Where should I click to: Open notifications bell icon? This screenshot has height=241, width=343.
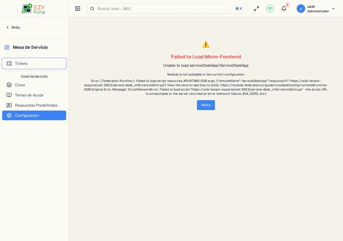tap(284, 9)
